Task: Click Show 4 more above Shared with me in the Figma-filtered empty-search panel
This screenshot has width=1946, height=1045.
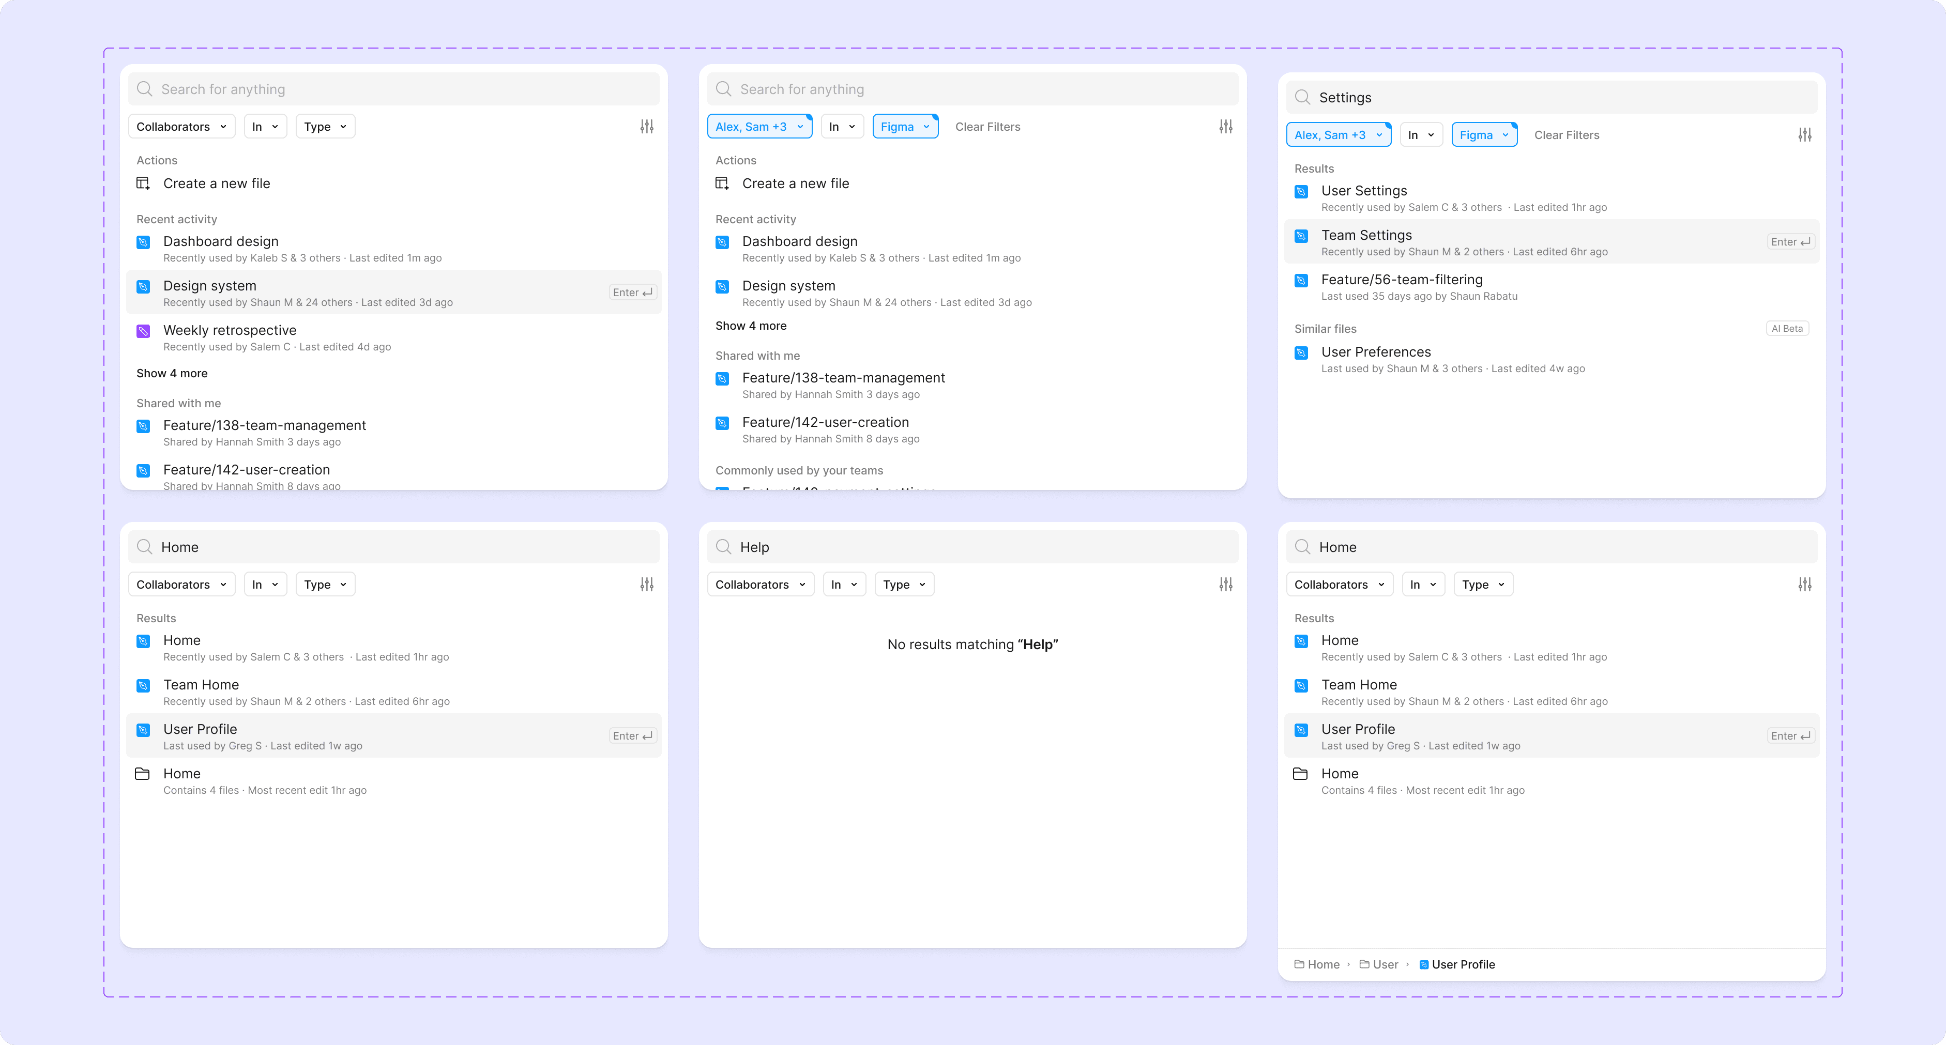Action: (x=751, y=326)
